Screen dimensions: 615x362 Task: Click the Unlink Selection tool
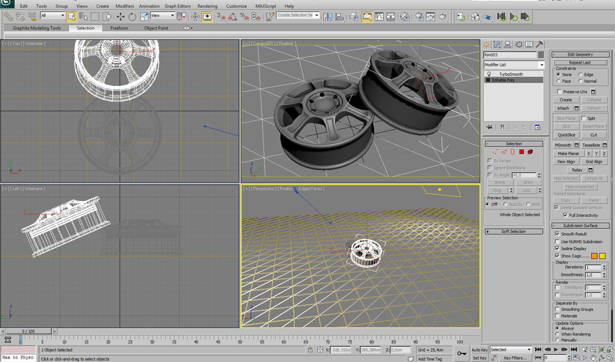tap(20, 16)
